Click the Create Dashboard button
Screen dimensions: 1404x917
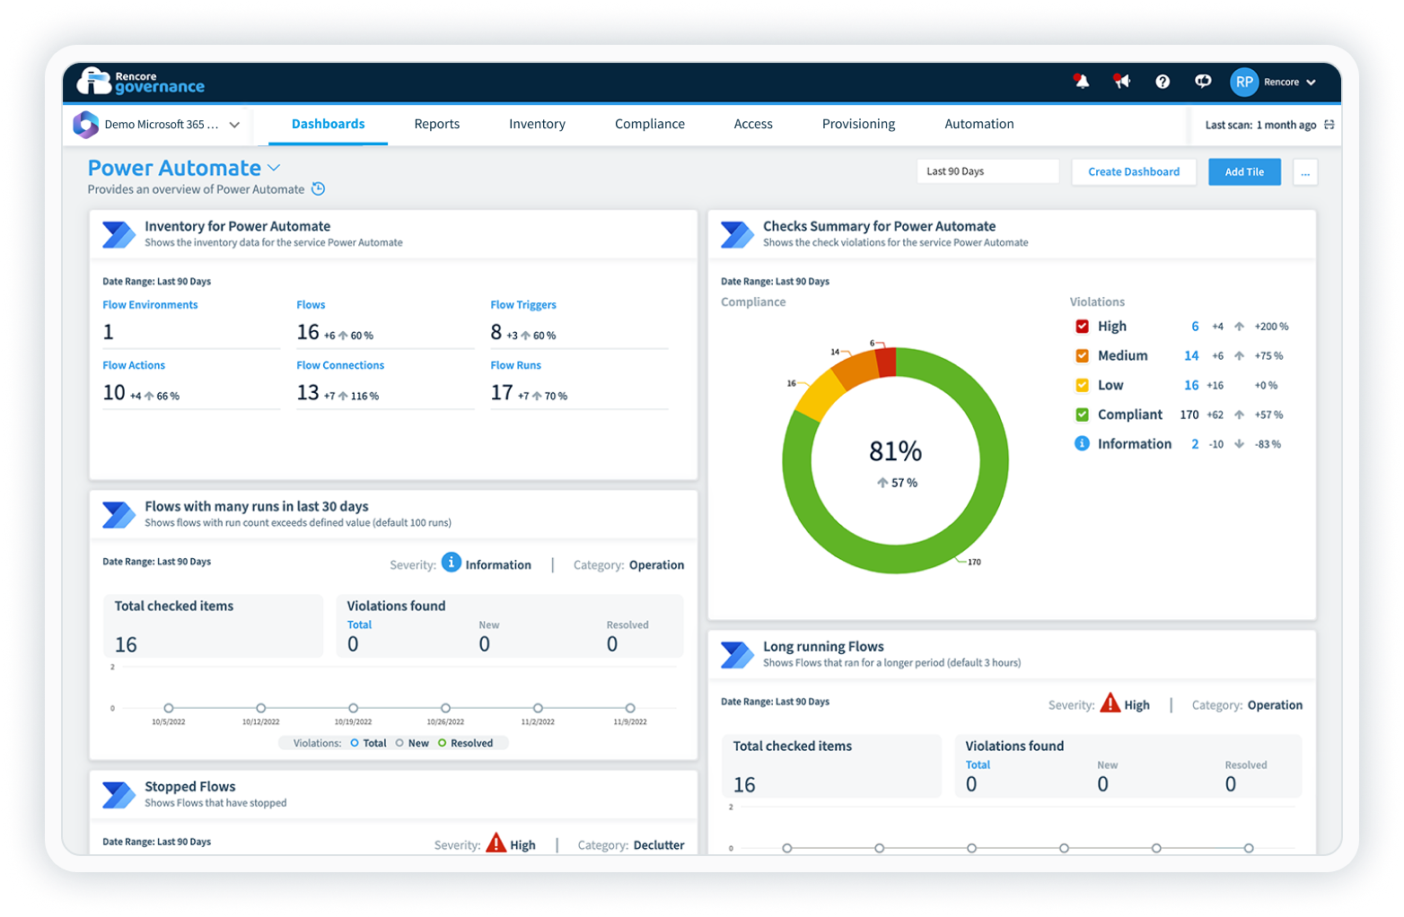pos(1134,172)
